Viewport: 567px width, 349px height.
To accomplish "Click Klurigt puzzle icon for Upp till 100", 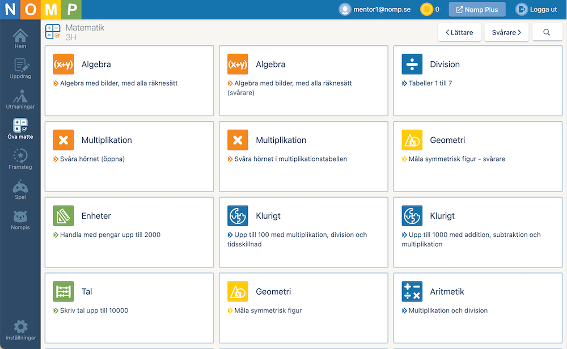I will click(238, 216).
